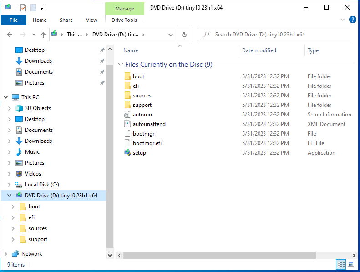Click the pin icon beside Downloads

coord(102,61)
